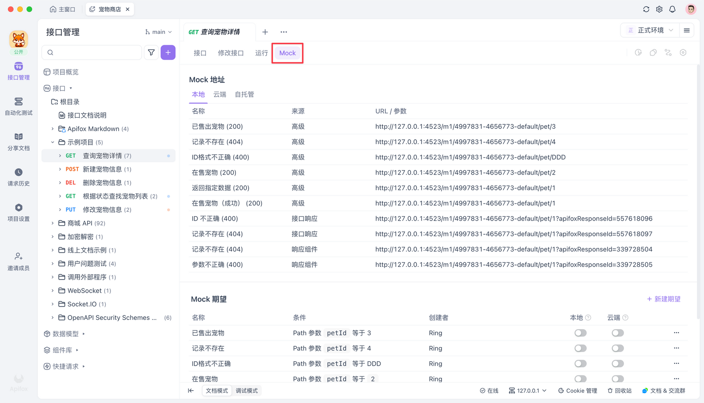The image size is (704, 403).
Task: Click the API search input field
Action: (x=92, y=52)
